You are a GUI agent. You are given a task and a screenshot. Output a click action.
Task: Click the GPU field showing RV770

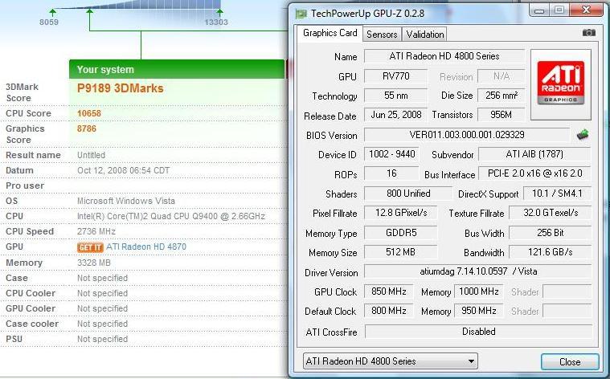click(x=395, y=76)
